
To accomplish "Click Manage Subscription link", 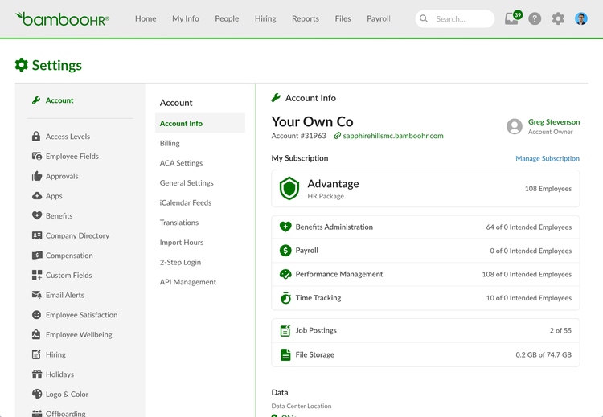I will click(x=548, y=158).
